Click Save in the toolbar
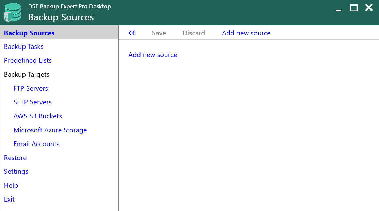 [159, 33]
